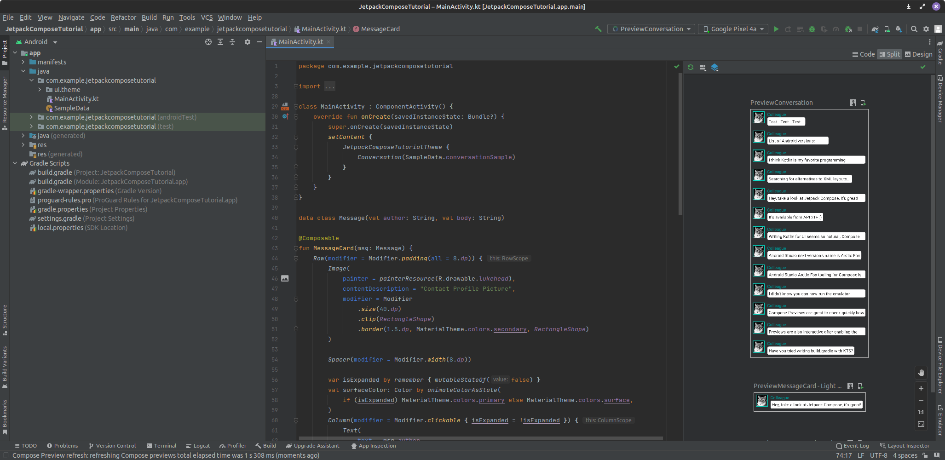Open IDE settings gear in main toolbar
Viewport: 945px width, 460px height.
[x=926, y=29]
